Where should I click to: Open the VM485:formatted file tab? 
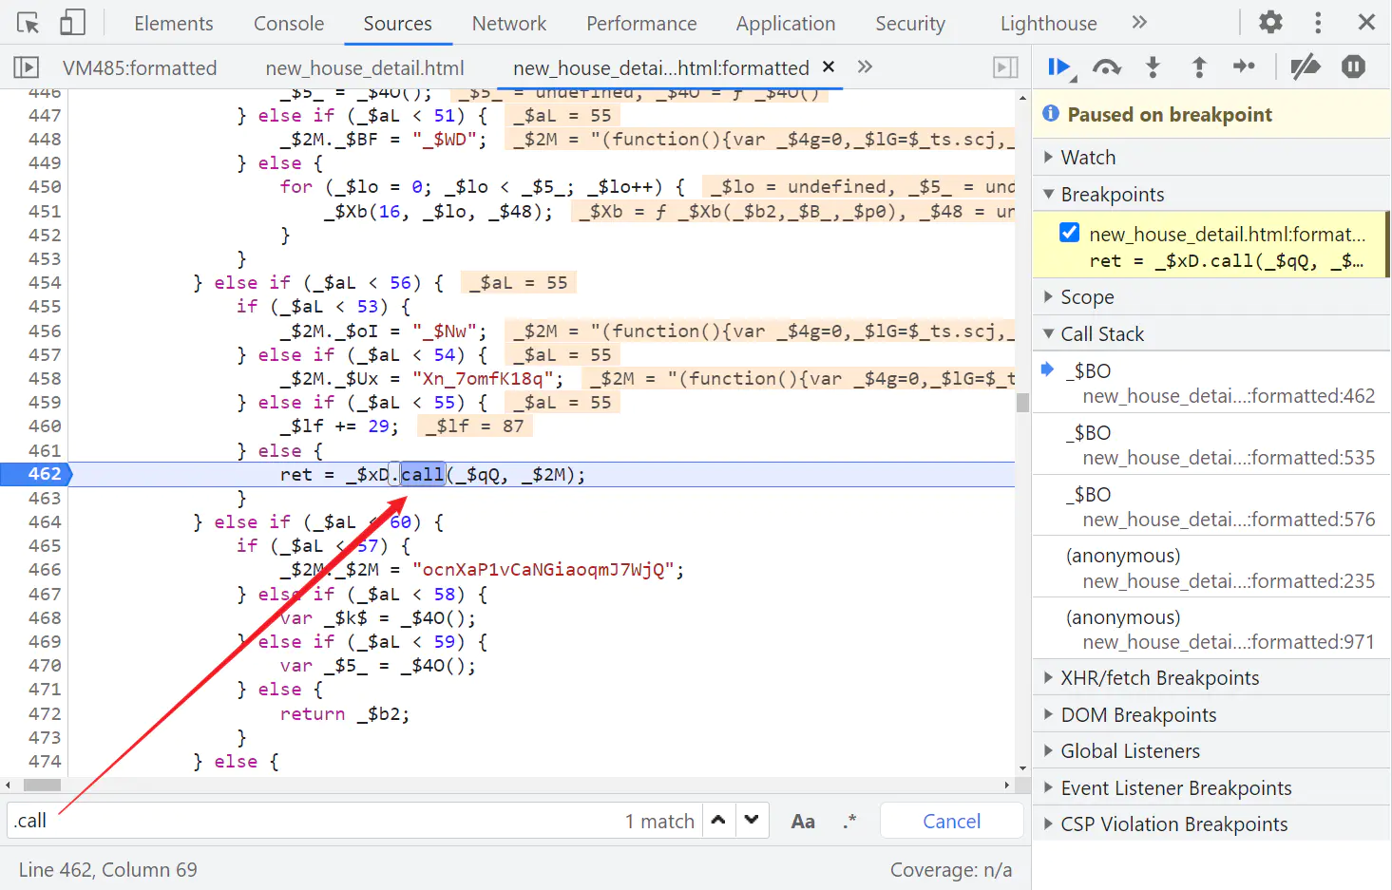pos(140,68)
